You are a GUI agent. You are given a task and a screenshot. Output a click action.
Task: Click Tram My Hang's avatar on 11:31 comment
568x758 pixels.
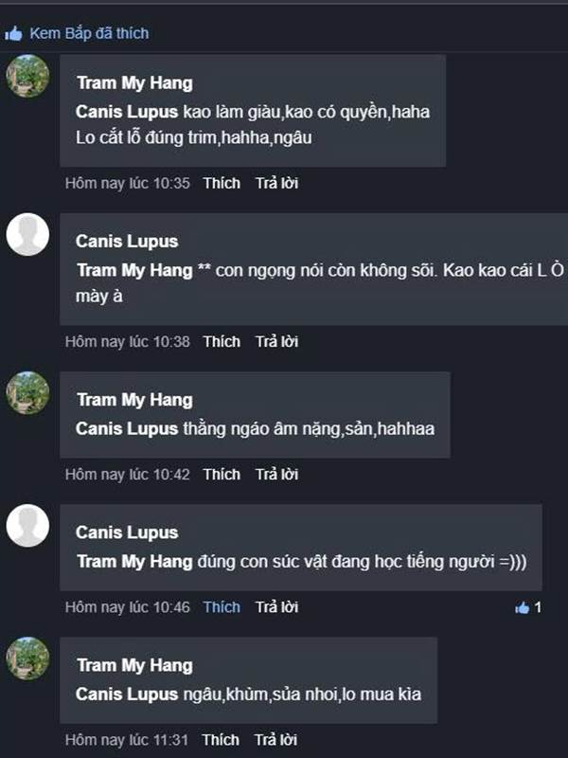(27, 659)
